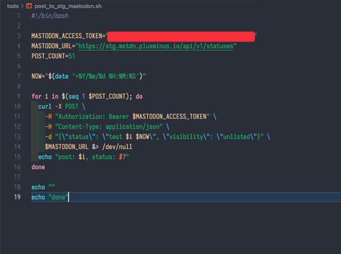Click $POST_COUNT inside the seq call
The image size is (341, 254).
coord(107,96)
